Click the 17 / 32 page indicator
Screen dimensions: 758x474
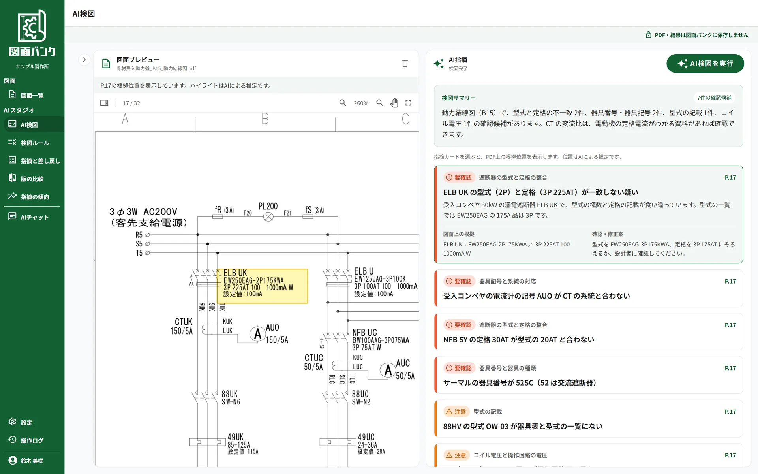(x=131, y=103)
